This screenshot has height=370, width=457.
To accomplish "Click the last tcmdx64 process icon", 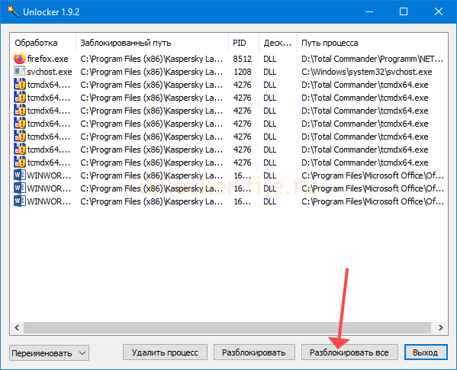I will point(20,162).
